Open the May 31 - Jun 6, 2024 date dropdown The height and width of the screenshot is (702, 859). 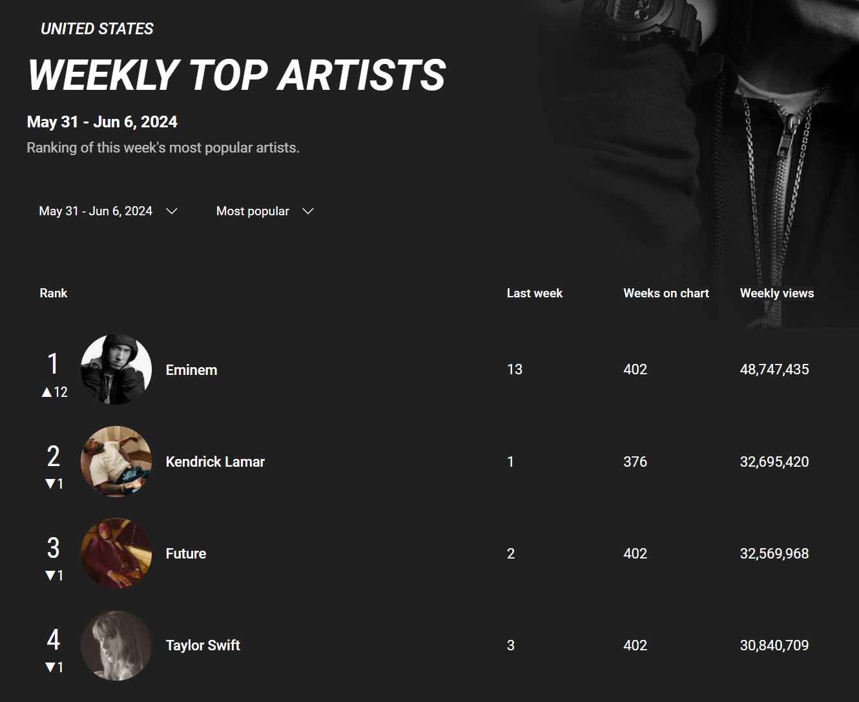pyautogui.click(x=108, y=211)
